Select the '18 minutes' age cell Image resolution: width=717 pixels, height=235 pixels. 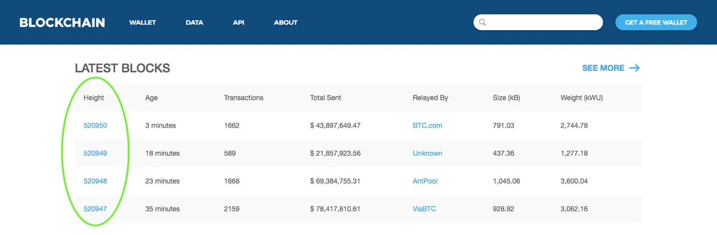coord(162,154)
